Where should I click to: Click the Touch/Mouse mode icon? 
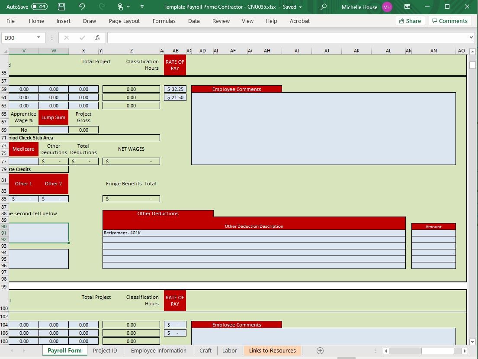(x=120, y=7)
